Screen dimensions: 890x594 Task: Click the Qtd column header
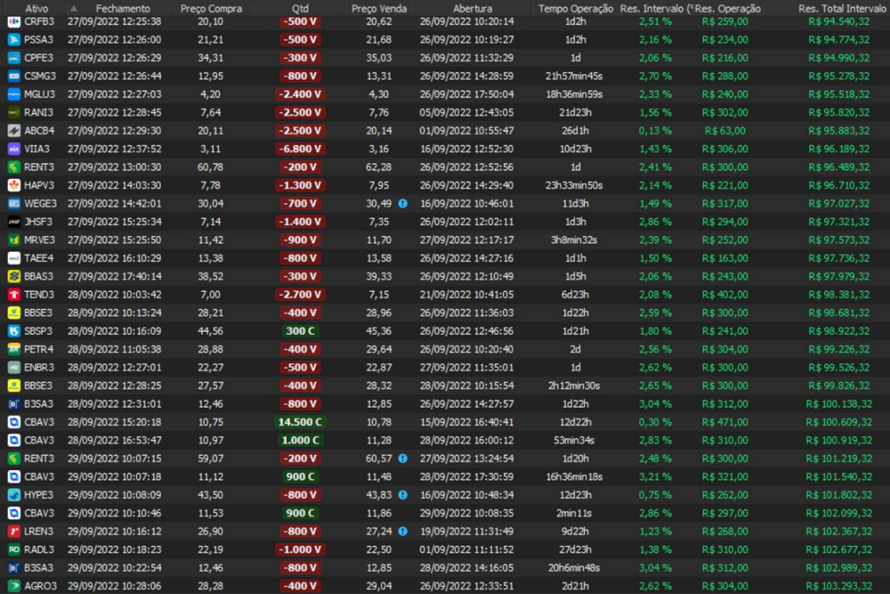[300, 8]
